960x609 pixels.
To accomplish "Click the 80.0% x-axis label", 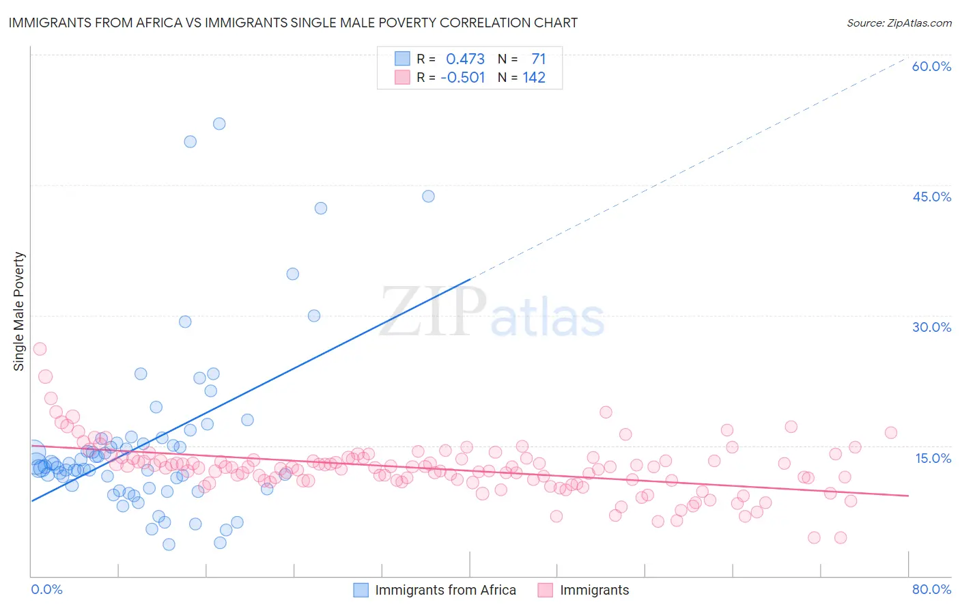I will point(931,589).
